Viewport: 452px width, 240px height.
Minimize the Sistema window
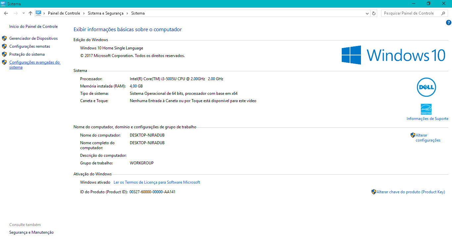coord(413,4)
